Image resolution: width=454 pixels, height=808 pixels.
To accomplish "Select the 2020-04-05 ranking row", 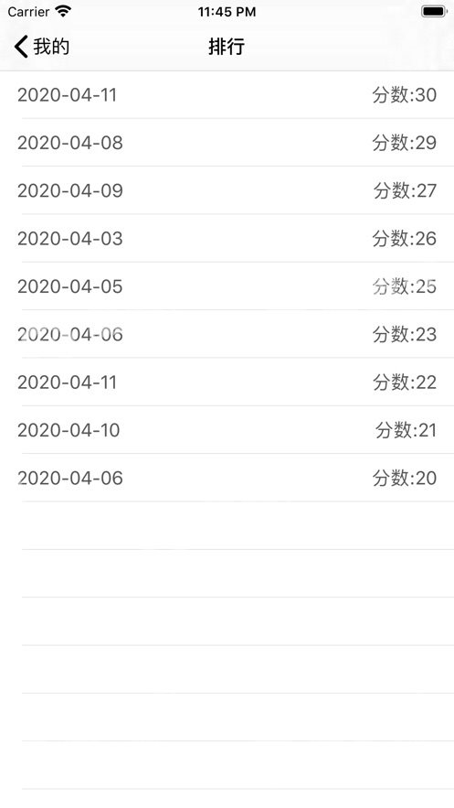I will [227, 286].
